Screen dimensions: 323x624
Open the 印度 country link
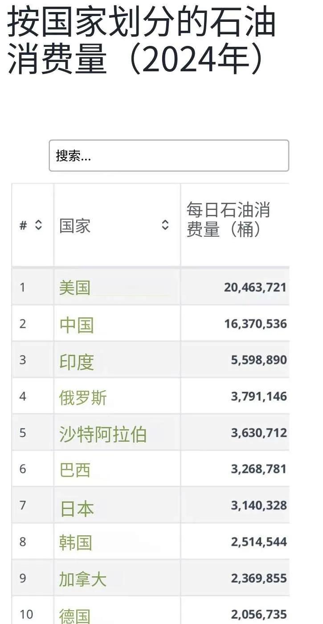[x=77, y=361]
